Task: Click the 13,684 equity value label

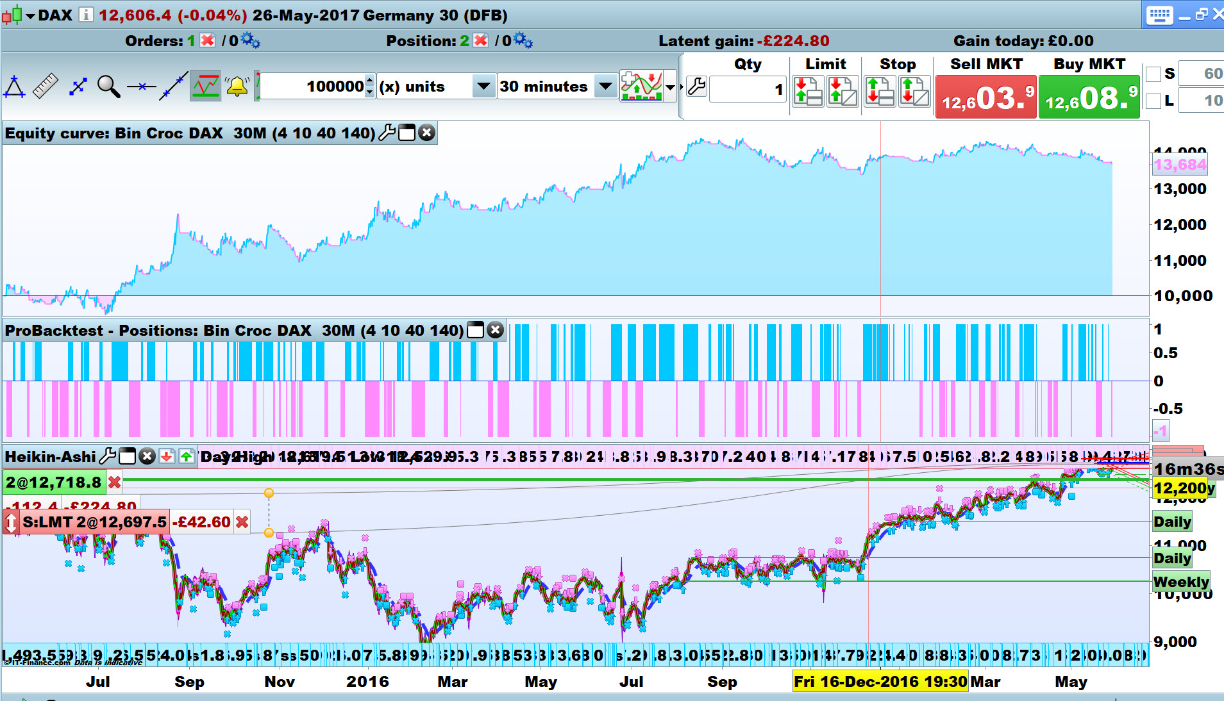Action: coord(1180,165)
